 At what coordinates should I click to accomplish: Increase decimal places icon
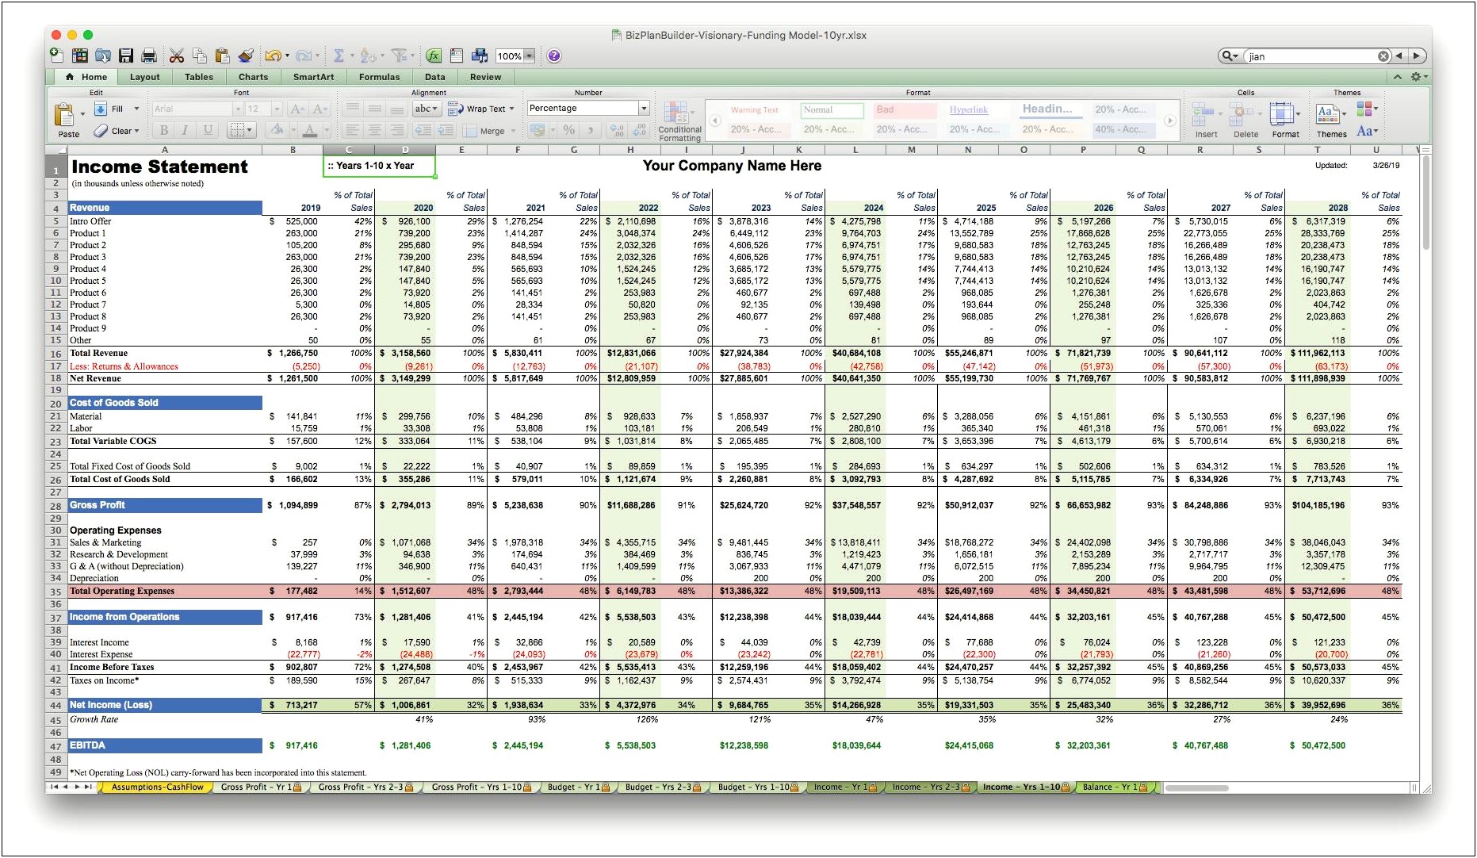pyautogui.click(x=618, y=130)
